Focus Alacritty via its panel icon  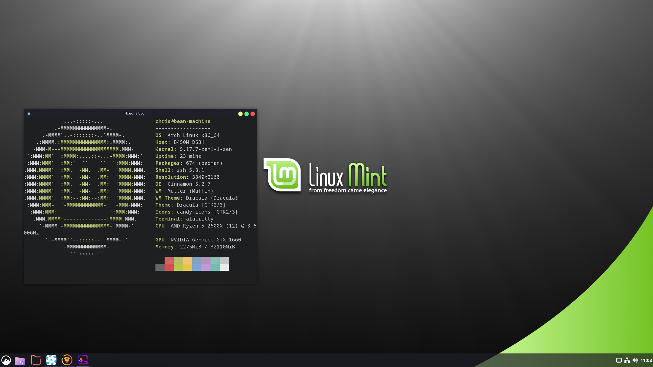coord(83,360)
